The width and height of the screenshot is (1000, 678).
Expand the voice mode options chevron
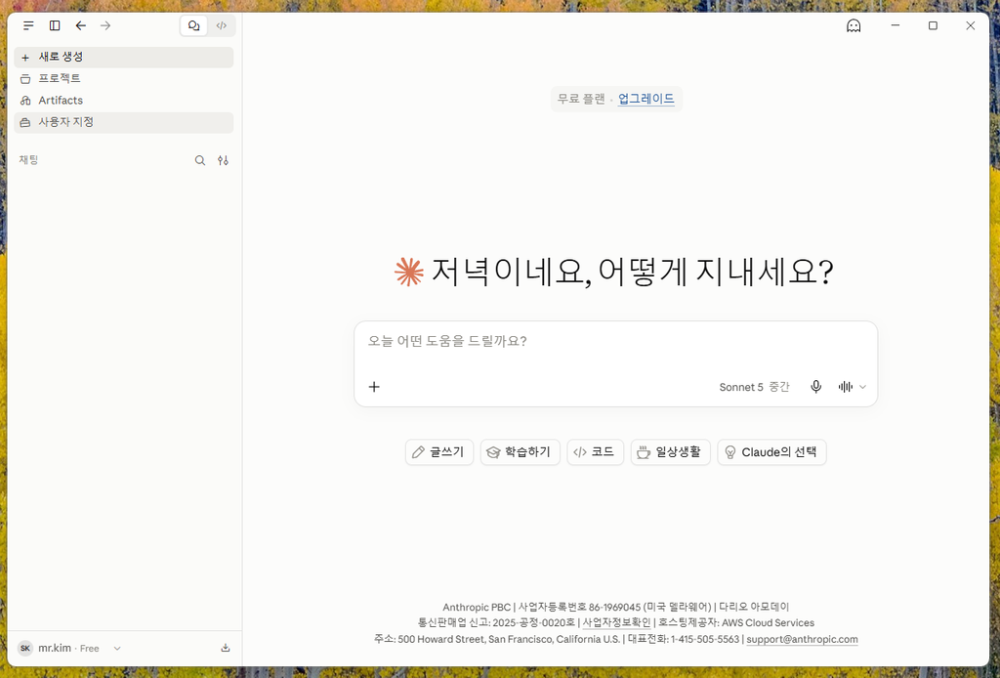(x=863, y=387)
